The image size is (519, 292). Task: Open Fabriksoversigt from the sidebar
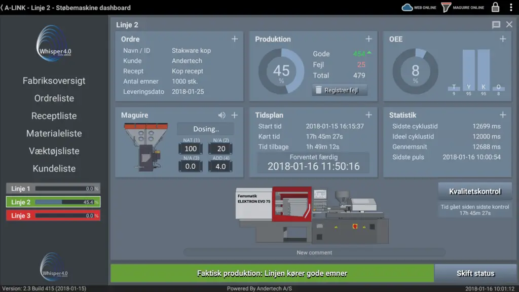pos(54,81)
